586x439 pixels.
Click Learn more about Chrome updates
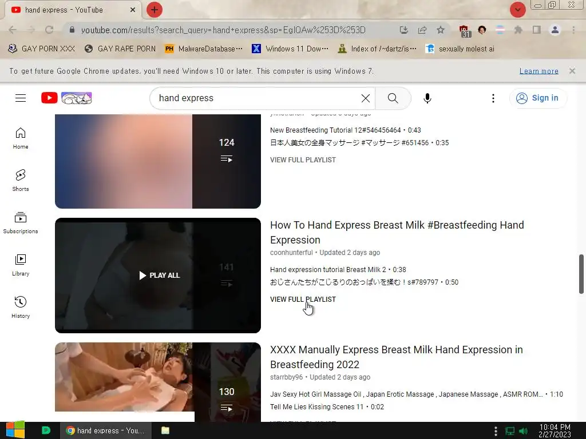[539, 71]
